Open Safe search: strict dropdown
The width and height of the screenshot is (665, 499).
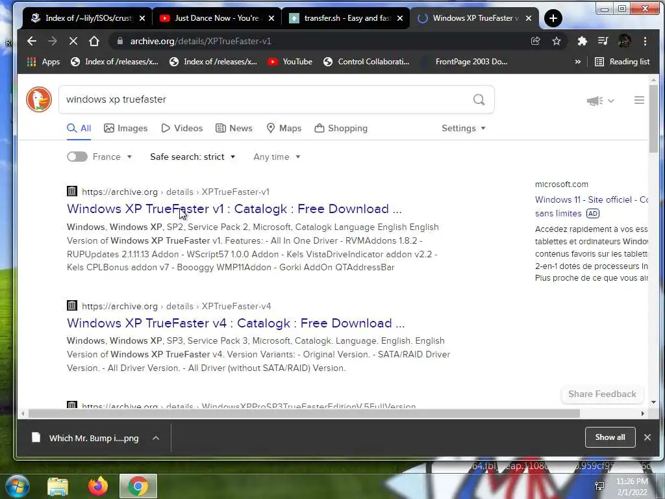[192, 157]
